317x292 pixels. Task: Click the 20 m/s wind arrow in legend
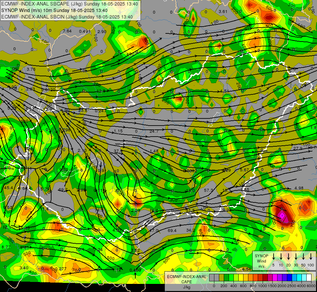point(288,257)
